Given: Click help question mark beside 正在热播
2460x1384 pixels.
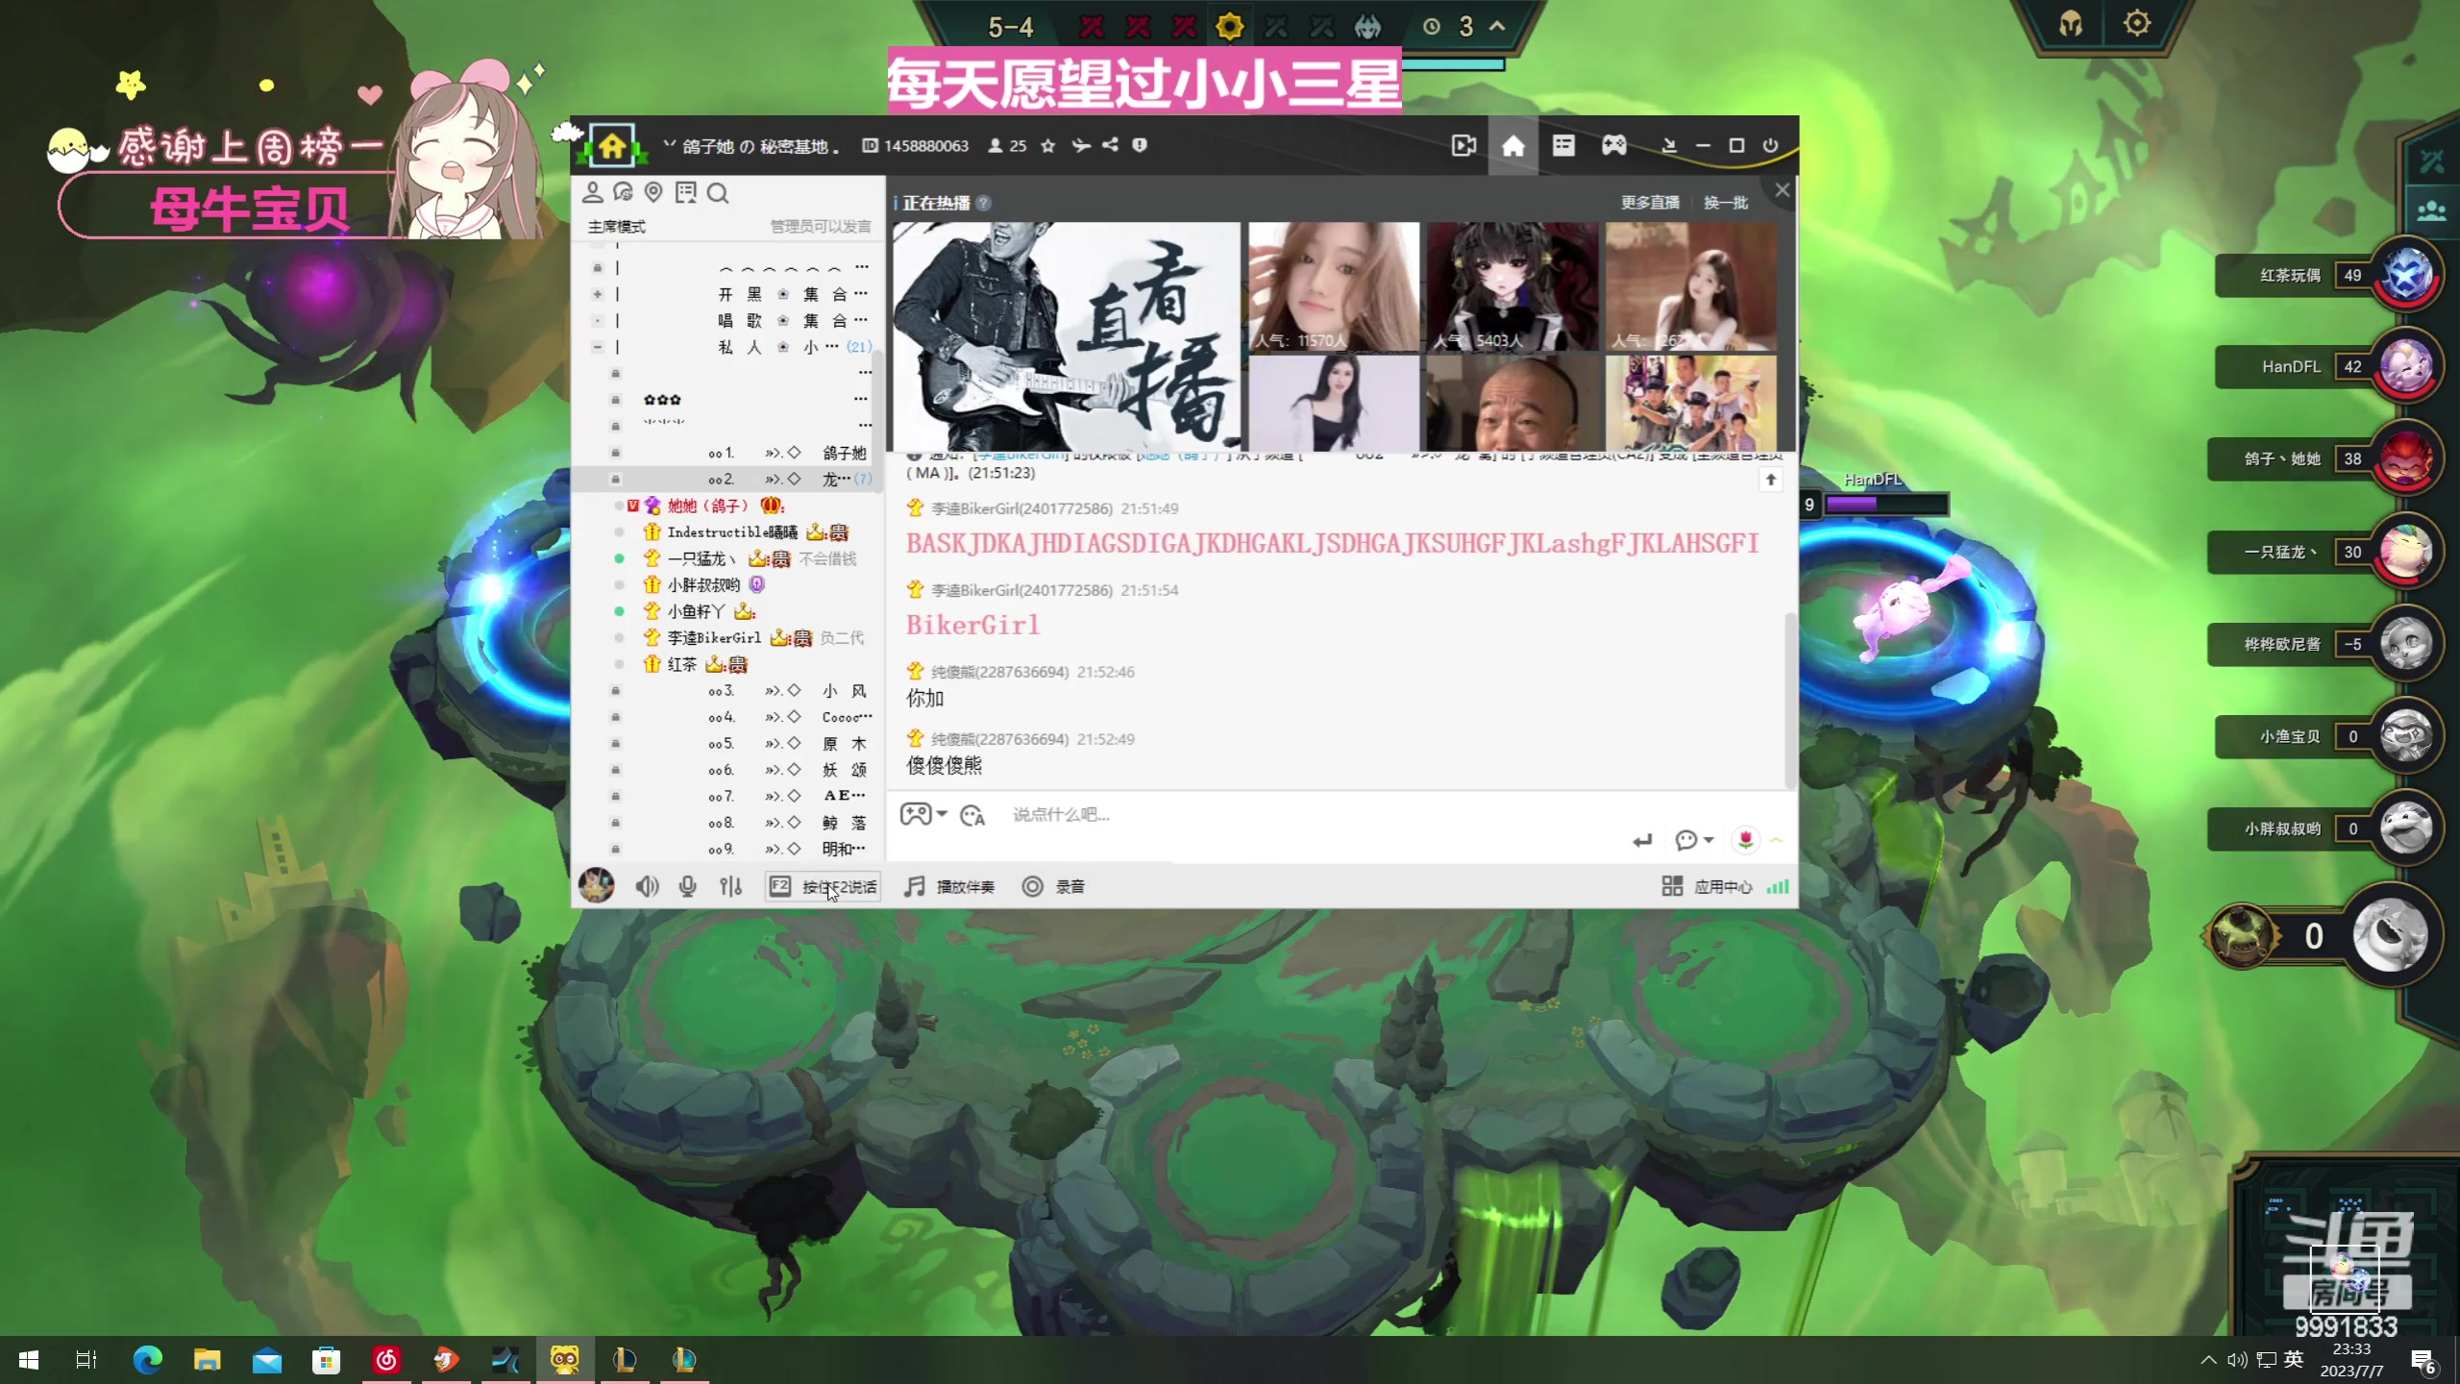Looking at the screenshot, I should (984, 203).
